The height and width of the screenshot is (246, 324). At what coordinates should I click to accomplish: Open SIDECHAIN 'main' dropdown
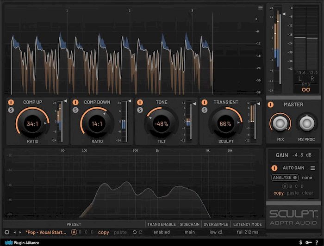point(190,233)
